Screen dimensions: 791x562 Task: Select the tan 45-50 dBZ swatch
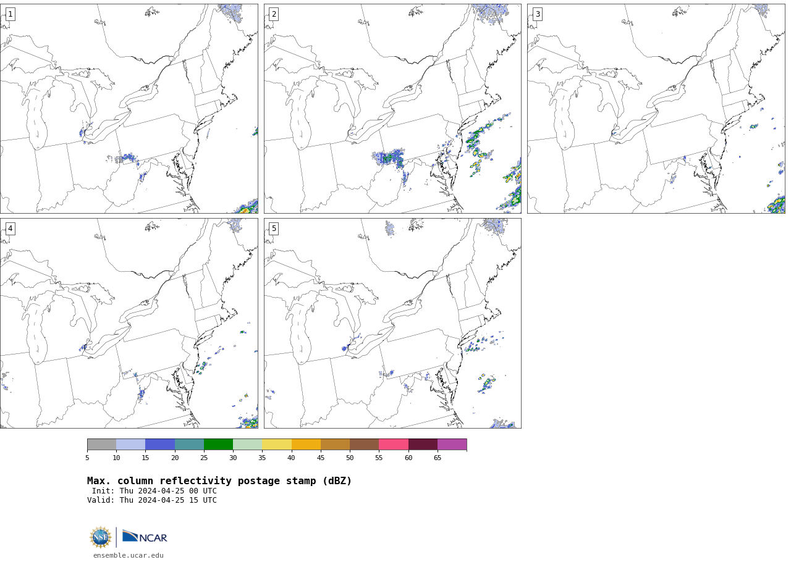point(335,445)
